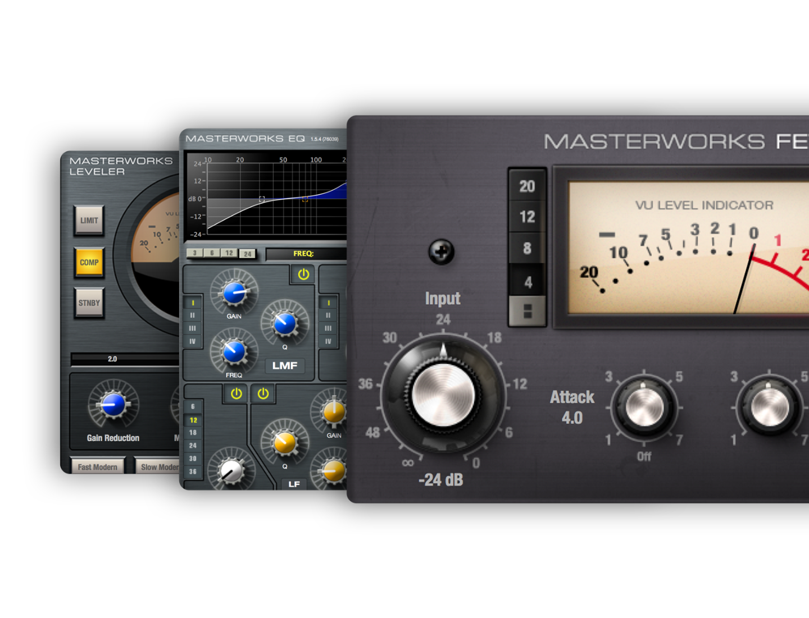This screenshot has height=618, width=809.
Task: Click the Attack knob on the FET compressor
Action: (x=644, y=407)
